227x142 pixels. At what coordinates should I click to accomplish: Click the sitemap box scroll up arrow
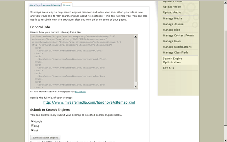pos(136,36)
